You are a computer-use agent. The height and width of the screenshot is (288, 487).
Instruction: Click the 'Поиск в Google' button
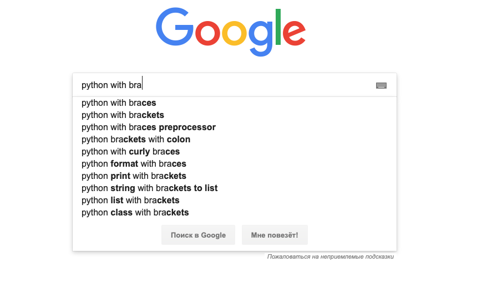click(198, 235)
